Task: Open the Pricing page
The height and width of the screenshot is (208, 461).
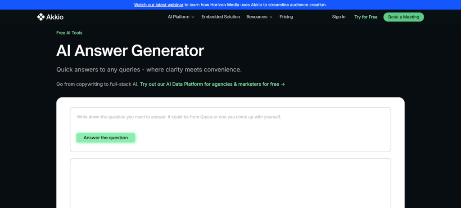Action: point(286,17)
